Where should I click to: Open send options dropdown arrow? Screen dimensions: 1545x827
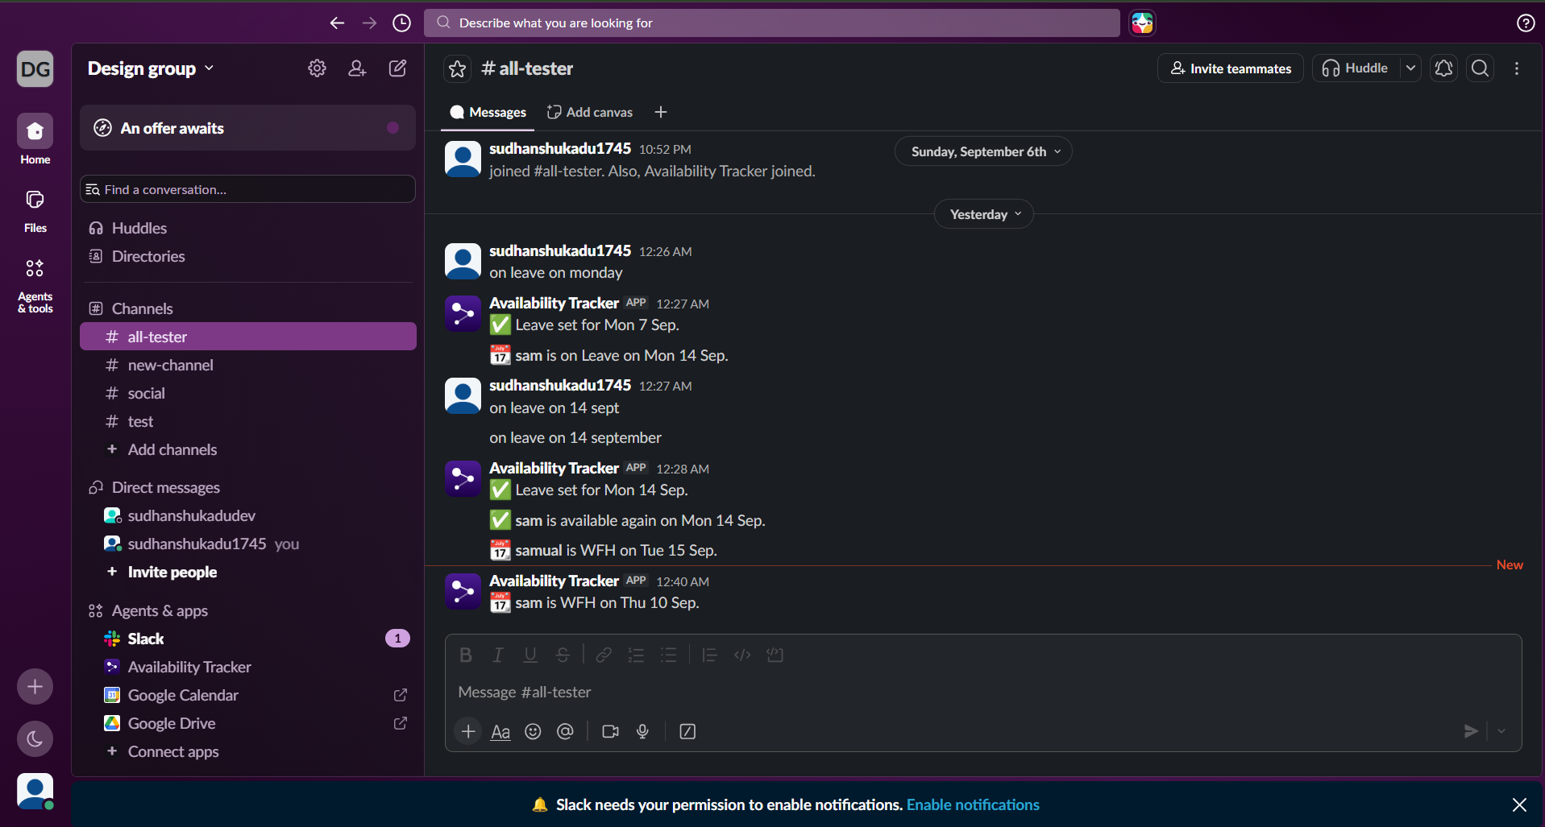coord(1501,731)
